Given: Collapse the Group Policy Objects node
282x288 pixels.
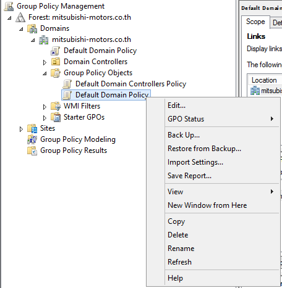Looking at the screenshot, I should [45, 73].
